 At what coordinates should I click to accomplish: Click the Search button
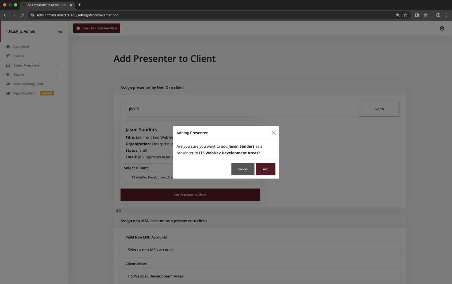pyautogui.click(x=379, y=109)
